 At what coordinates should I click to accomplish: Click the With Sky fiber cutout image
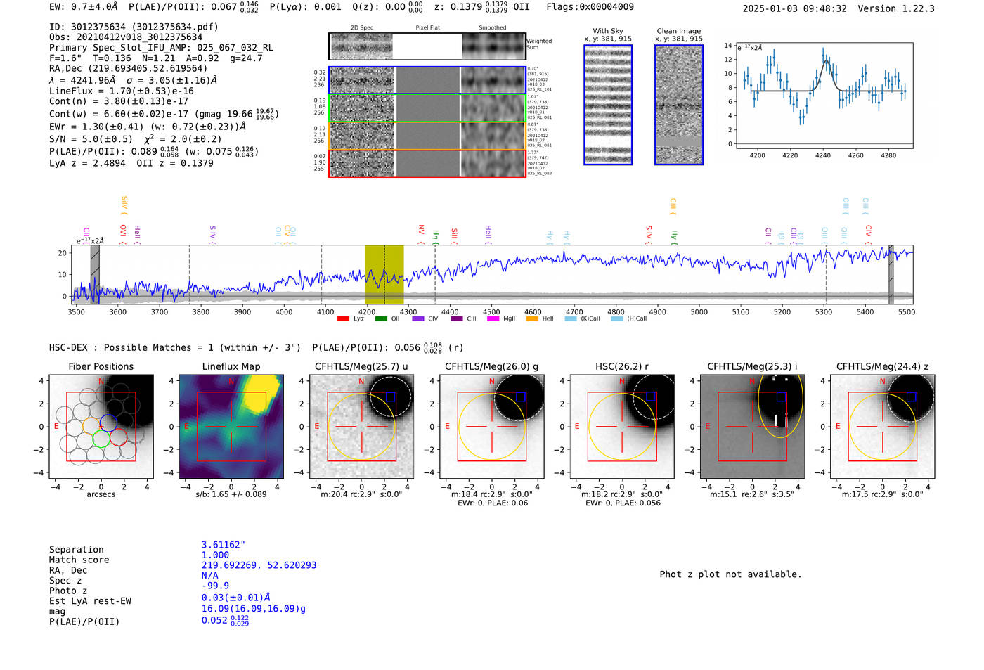608,105
